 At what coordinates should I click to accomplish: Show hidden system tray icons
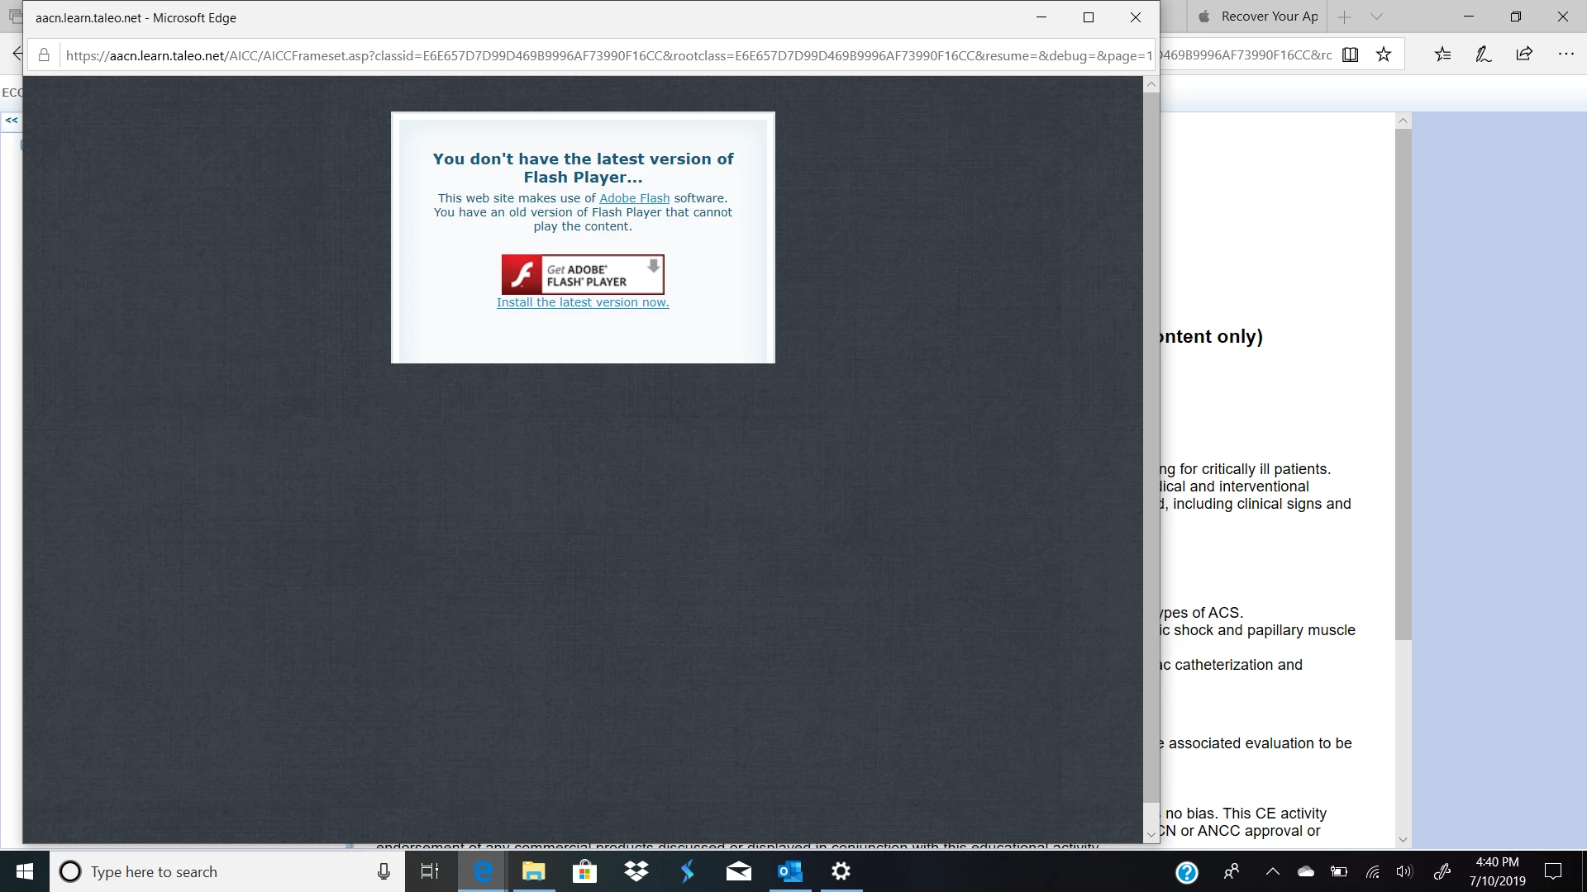1273,871
